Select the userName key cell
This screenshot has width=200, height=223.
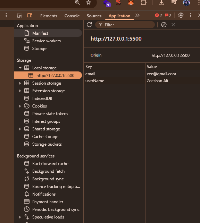pos(115,81)
